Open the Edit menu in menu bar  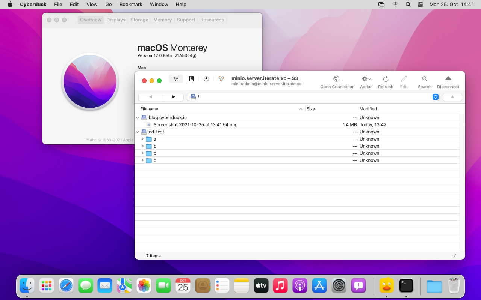coord(74,4)
